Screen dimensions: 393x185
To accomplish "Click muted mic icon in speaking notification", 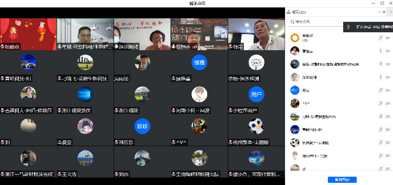I will (x=348, y=27).
